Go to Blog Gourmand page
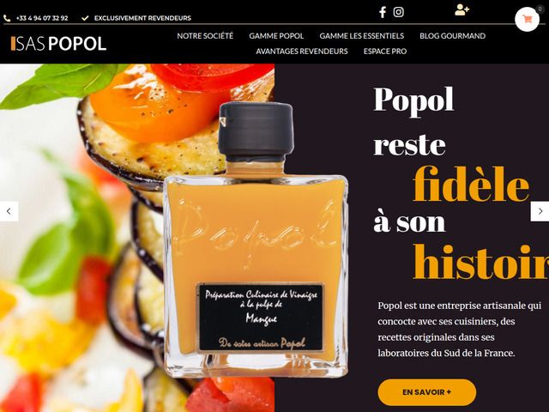Screen dimensions: 549x412 pyautogui.click(x=452, y=36)
